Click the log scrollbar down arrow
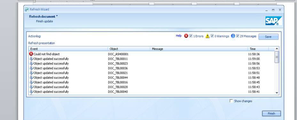 click(277, 93)
